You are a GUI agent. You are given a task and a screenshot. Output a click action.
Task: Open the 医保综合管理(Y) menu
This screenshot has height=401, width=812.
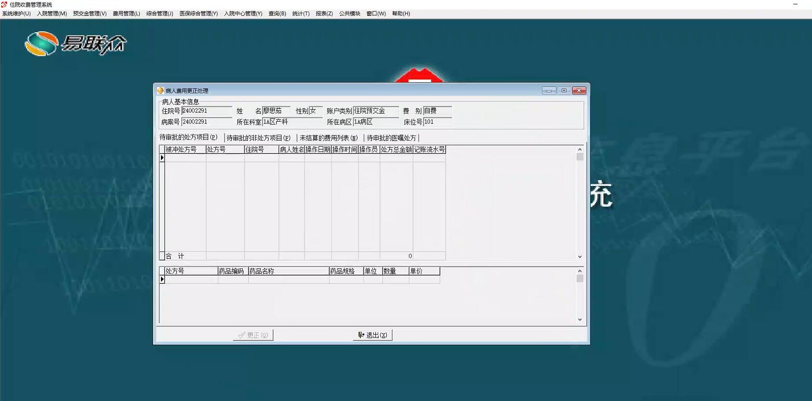[198, 13]
